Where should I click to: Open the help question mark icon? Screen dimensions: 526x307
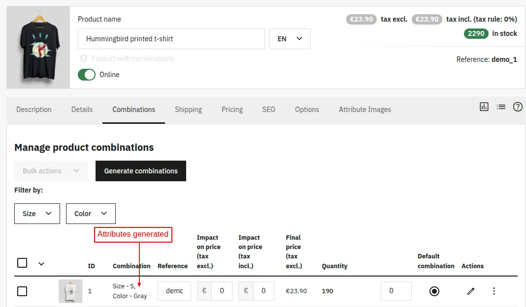pos(518,107)
